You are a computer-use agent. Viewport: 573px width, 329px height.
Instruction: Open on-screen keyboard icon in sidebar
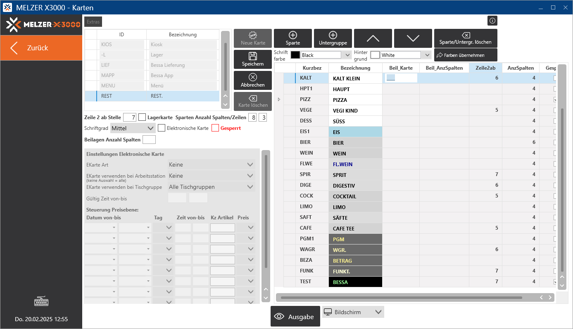(41, 302)
